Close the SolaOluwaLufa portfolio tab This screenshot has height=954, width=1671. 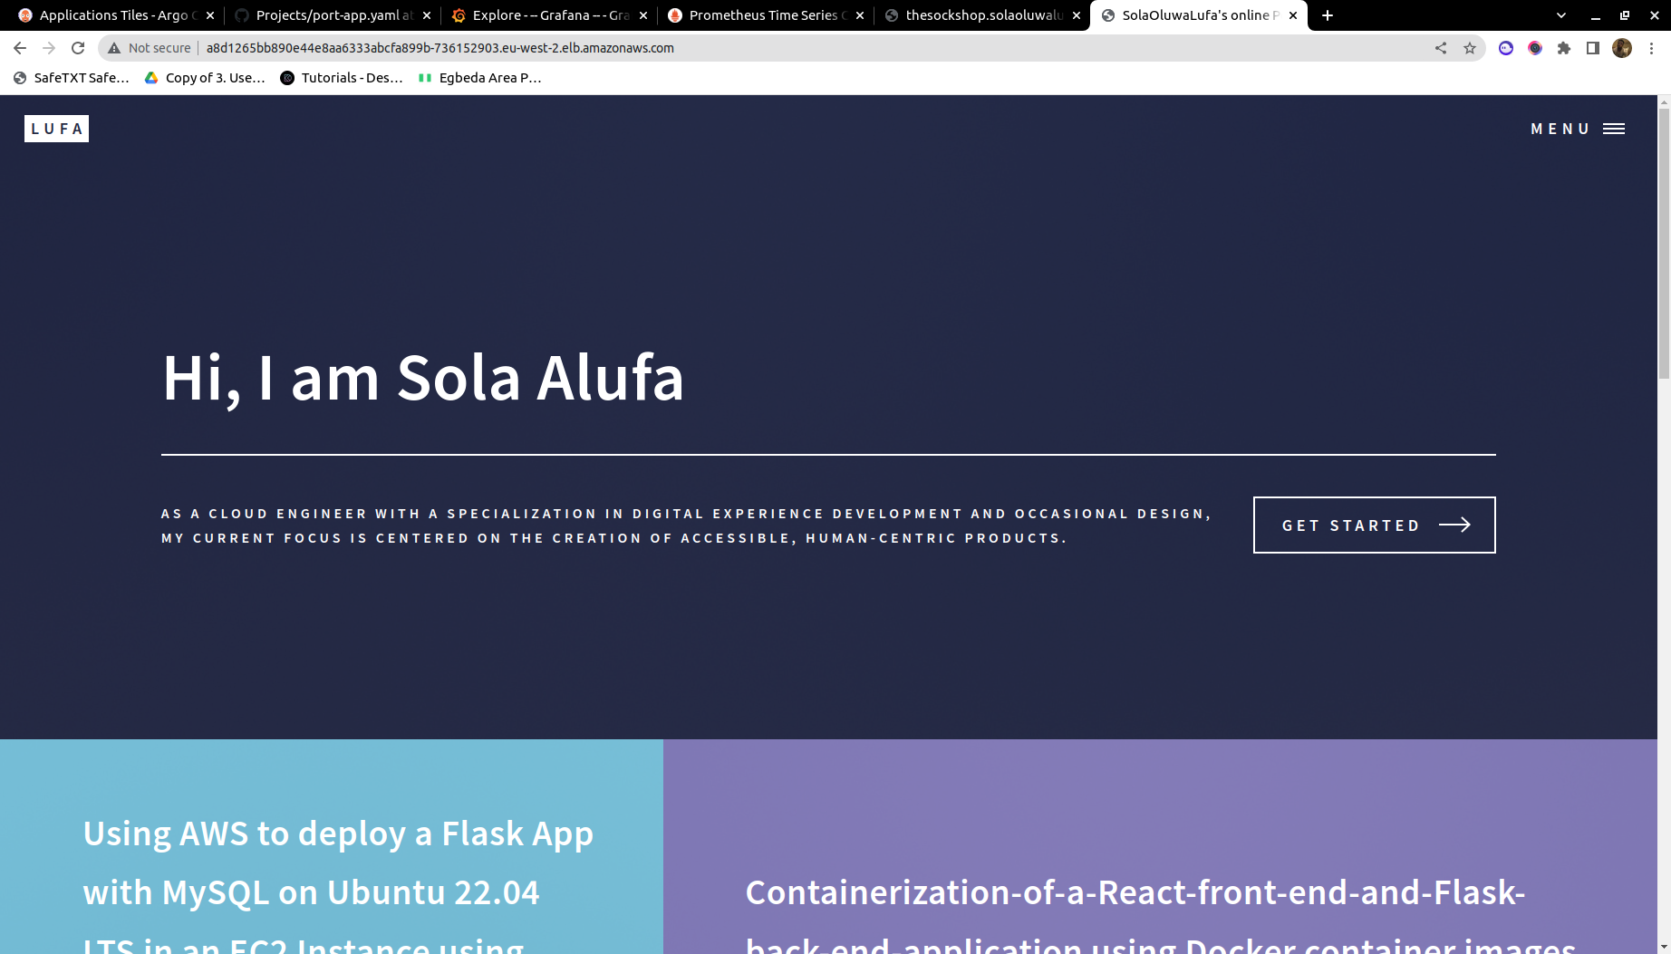(x=1293, y=15)
